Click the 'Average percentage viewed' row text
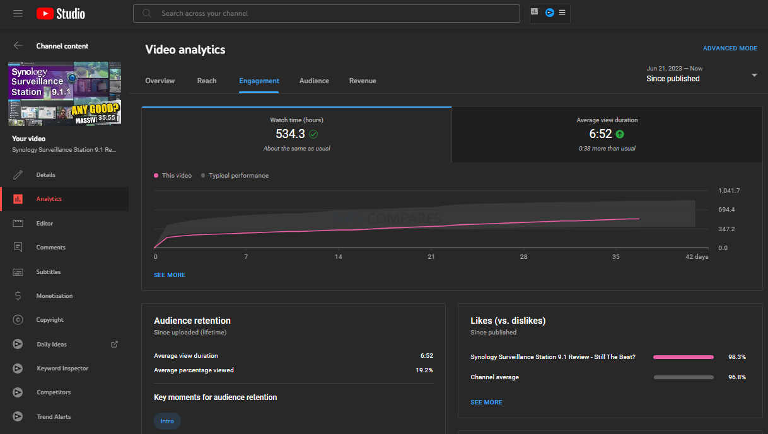 (194, 370)
